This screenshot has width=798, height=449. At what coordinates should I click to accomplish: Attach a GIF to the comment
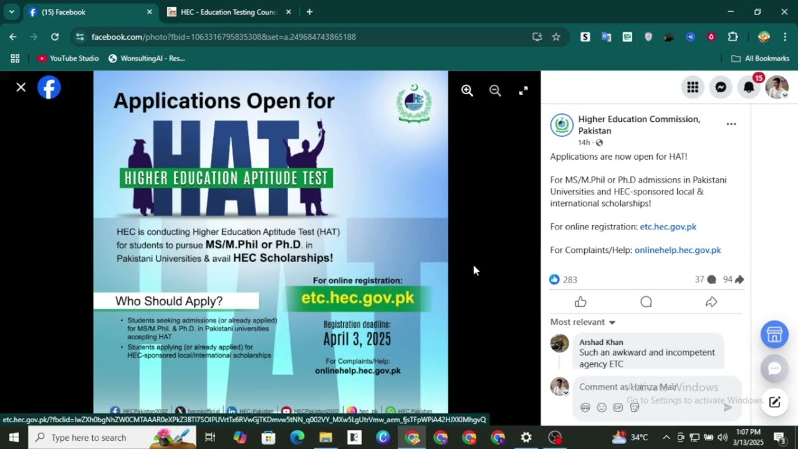[x=618, y=407]
